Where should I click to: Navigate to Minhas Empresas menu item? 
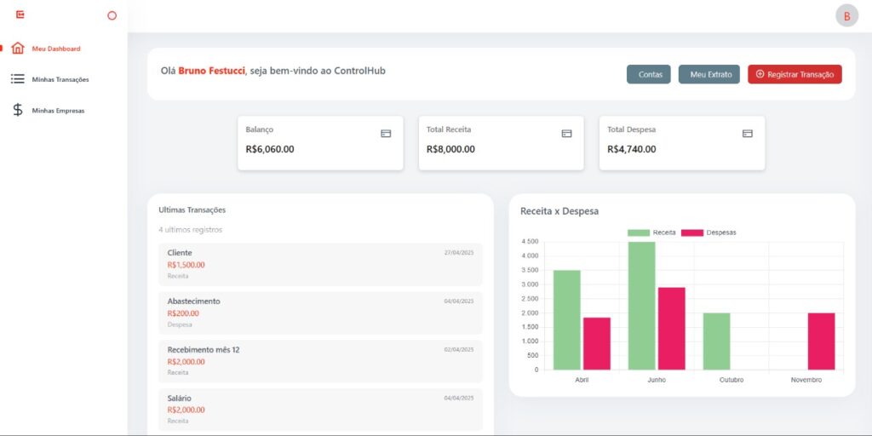pyautogui.click(x=58, y=110)
